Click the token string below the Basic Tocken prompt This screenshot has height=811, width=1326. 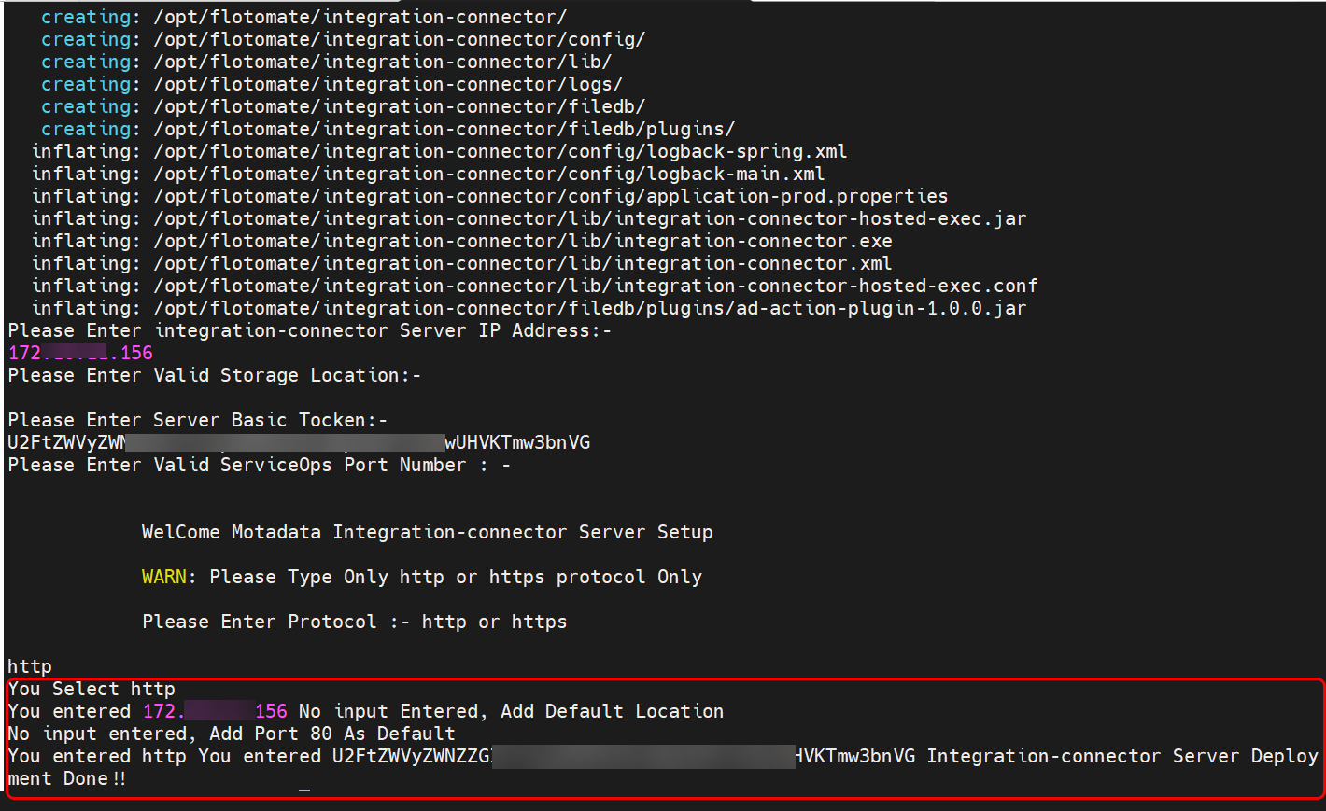click(299, 442)
